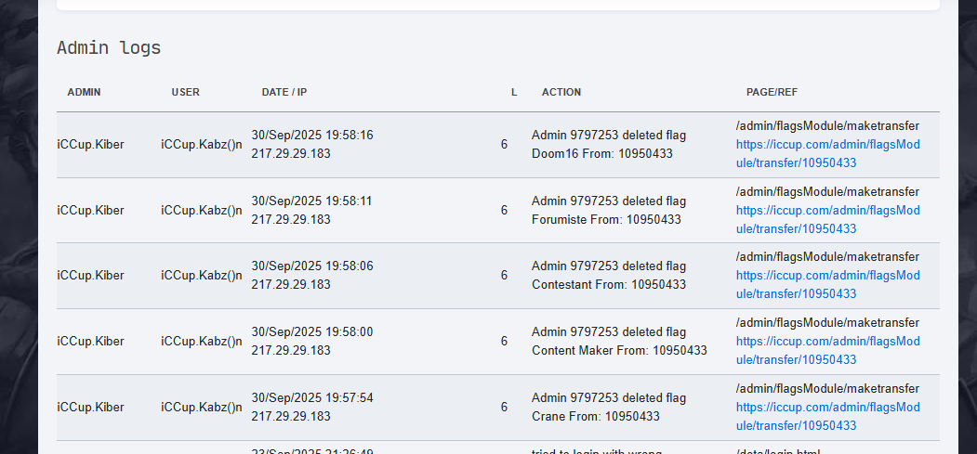Viewport: 977px width, 454px height.
Task: Click the ADMIN column header
Action: pyautogui.click(x=84, y=92)
